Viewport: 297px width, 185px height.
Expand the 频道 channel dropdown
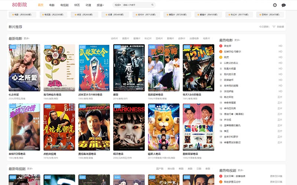100,5
